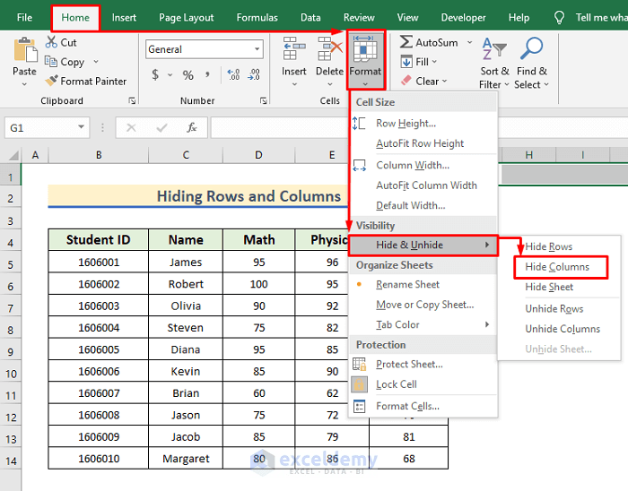Apply comma style format
The width and height of the screenshot is (628, 491).
[207, 74]
